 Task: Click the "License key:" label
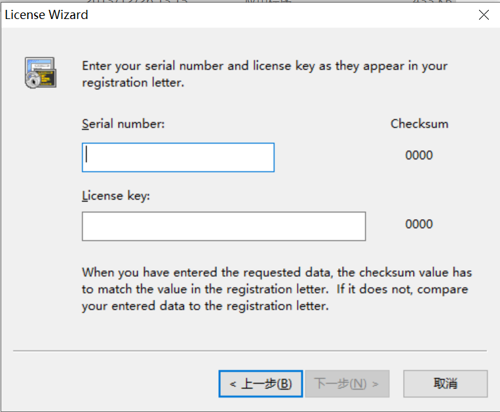click(x=116, y=196)
